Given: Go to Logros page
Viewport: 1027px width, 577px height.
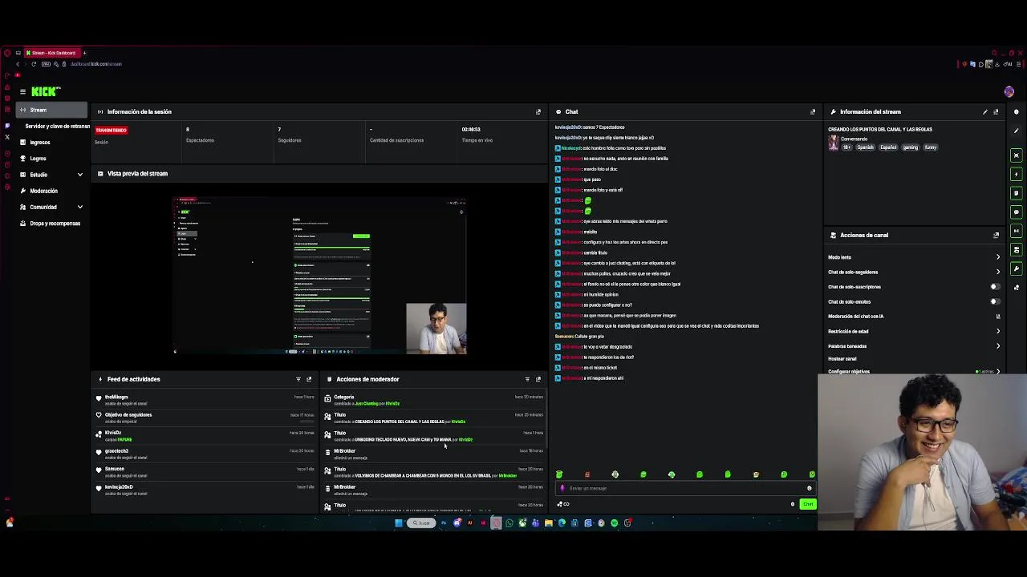Looking at the screenshot, I should [x=52, y=159].
